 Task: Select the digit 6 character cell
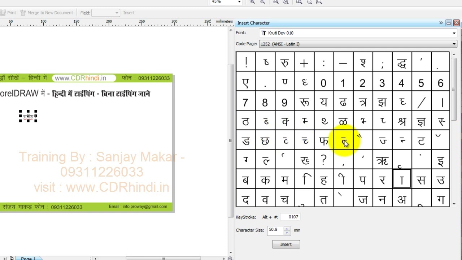click(x=440, y=82)
